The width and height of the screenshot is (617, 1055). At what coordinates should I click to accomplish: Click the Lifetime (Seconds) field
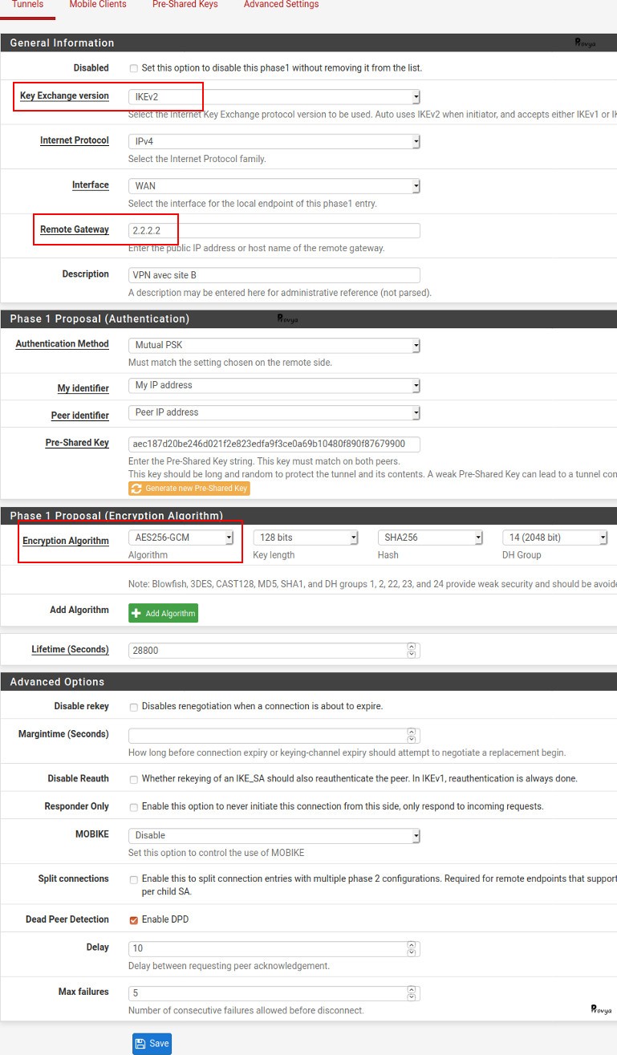(274, 651)
